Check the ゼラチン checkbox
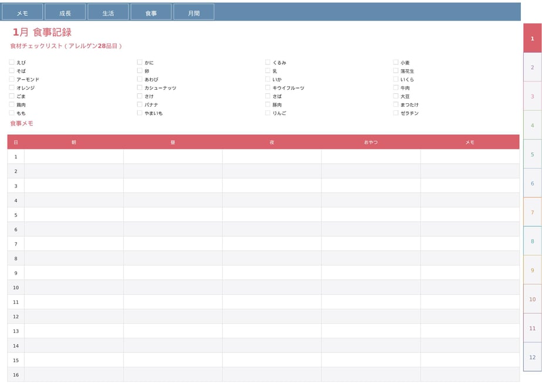Image resolution: width=542 pixels, height=387 pixels. pos(396,113)
